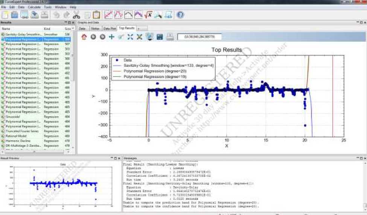Select Savitzky-Golay Smoothing in results list
Screen dimensions: 367x215
point(23,34)
